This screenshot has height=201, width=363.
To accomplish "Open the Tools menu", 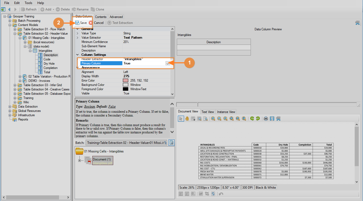I will pos(28,3).
